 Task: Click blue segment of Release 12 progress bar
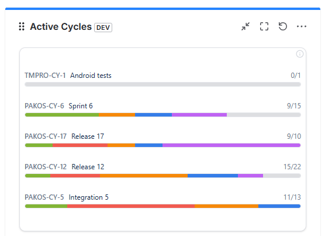(x=213, y=176)
